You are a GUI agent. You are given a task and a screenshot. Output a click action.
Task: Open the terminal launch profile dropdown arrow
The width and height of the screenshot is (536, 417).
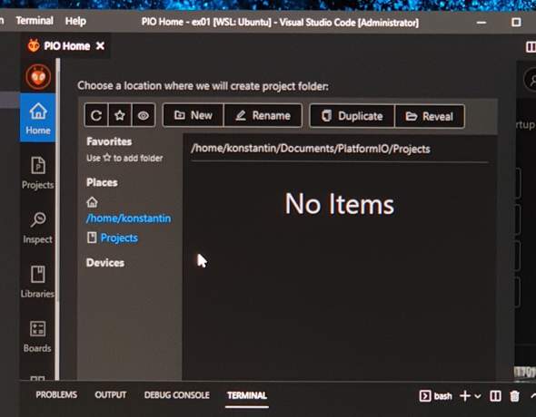point(478,396)
